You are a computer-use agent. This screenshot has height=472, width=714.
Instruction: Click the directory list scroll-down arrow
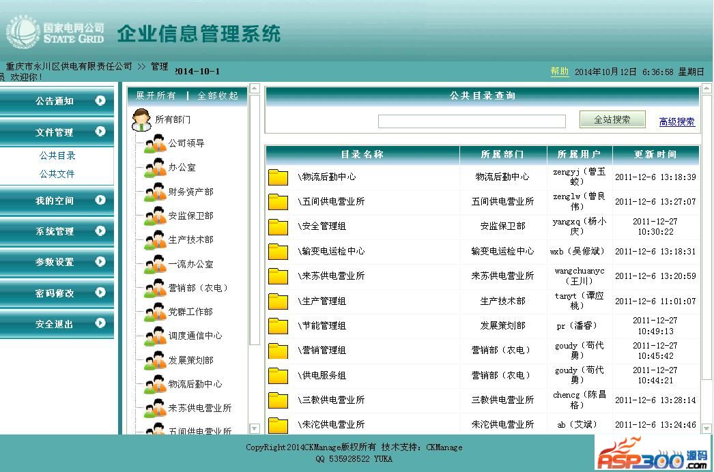click(706, 429)
